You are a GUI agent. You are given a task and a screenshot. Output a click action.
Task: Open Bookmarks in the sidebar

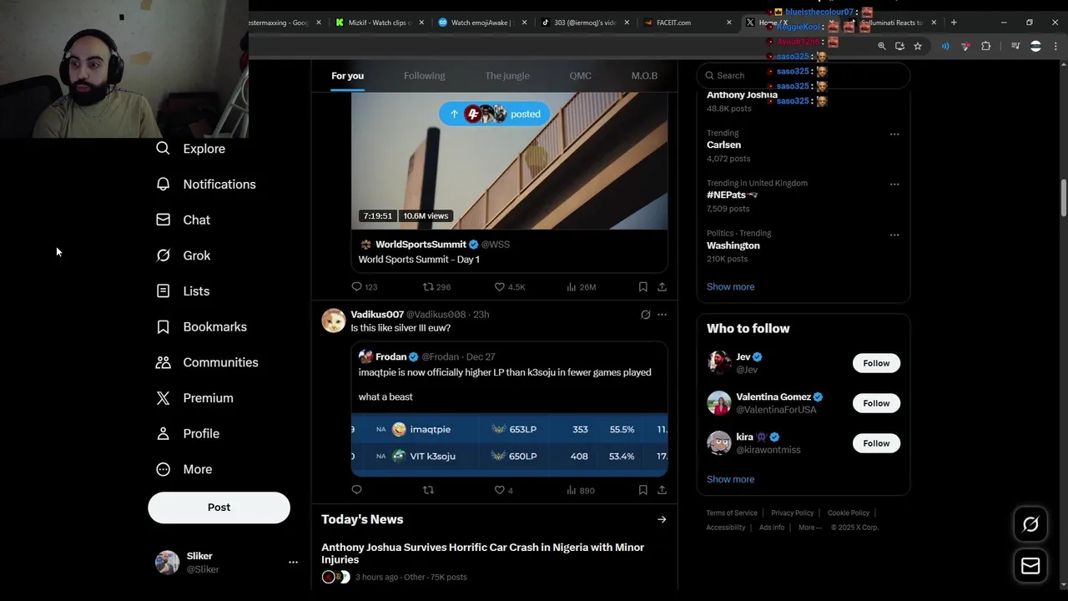pos(202,326)
